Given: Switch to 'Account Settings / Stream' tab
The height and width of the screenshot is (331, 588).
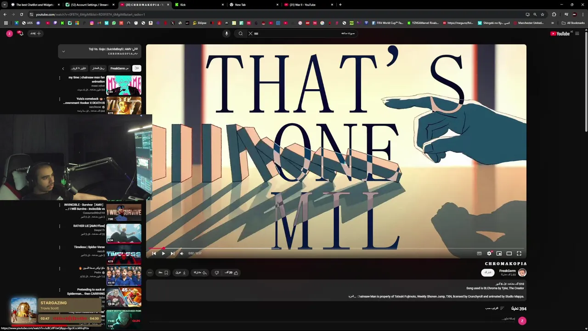Looking at the screenshot, I should (x=90, y=5).
